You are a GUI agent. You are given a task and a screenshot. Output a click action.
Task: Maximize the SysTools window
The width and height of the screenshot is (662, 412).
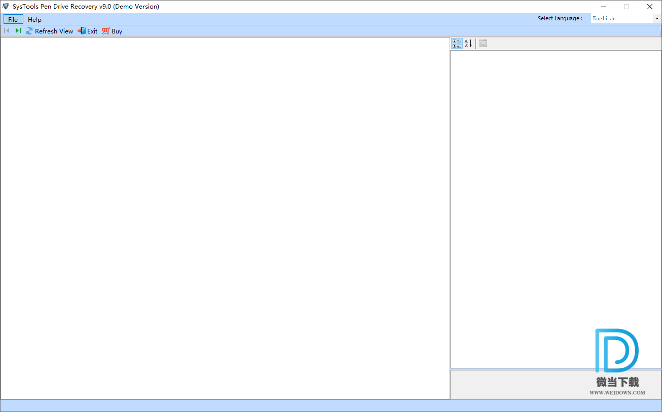point(627,7)
